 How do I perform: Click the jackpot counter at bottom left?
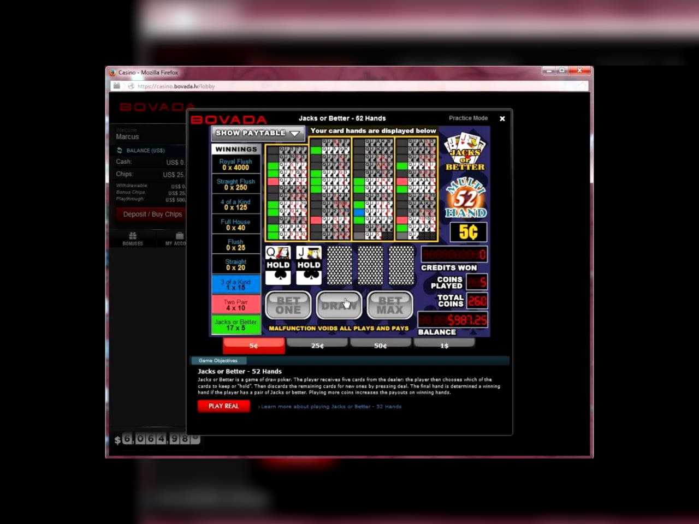[x=157, y=439]
